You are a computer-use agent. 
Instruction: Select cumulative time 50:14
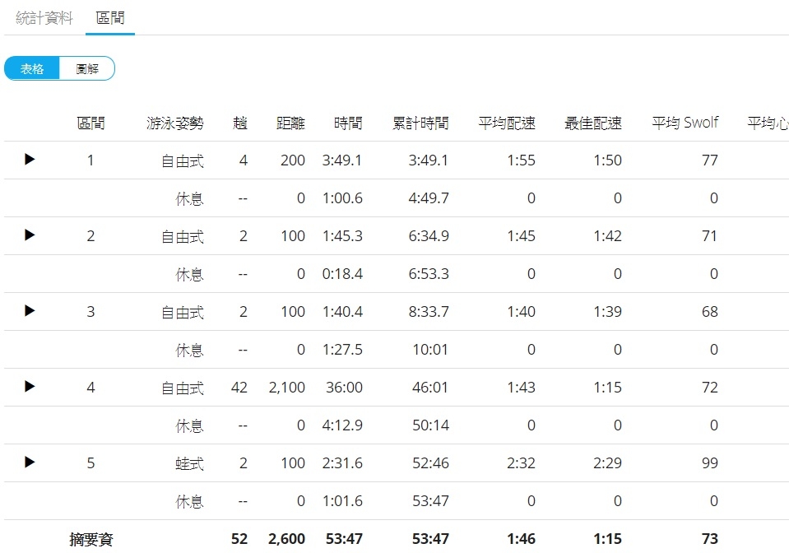431,425
